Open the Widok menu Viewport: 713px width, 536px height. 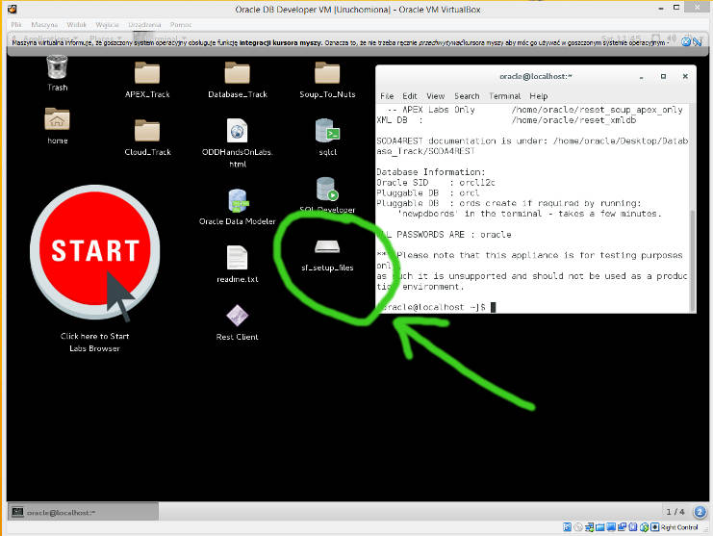tap(76, 25)
